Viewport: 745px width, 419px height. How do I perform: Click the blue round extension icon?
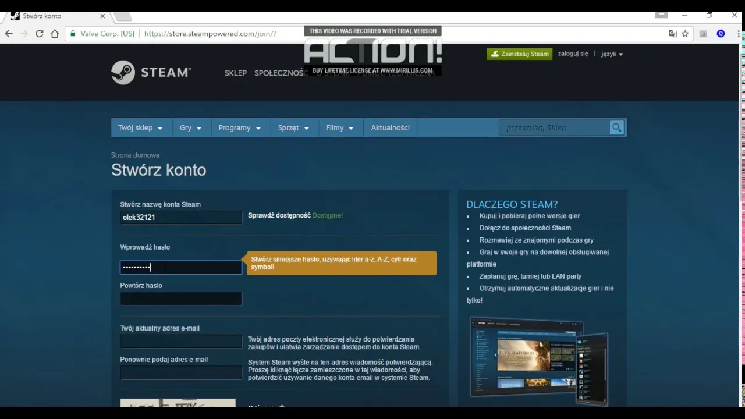[721, 34]
